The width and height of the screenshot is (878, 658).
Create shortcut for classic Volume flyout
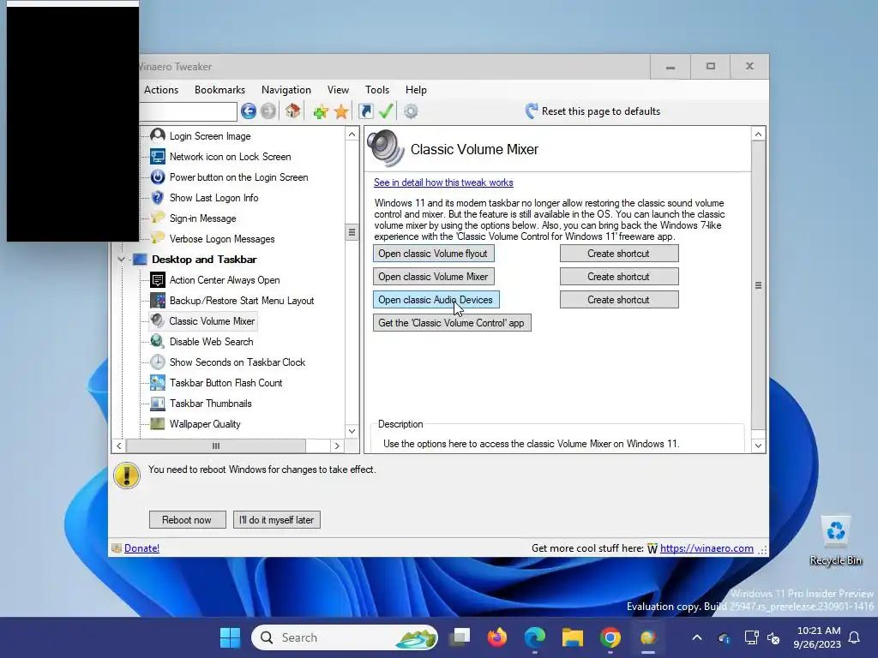click(619, 254)
